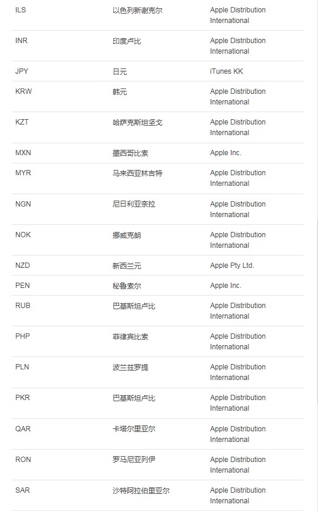Select the JPY row code

click(x=22, y=71)
